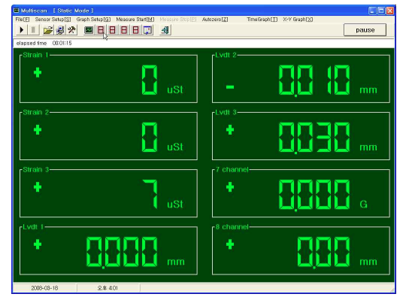Select the Lvdt 3 panel label

pos(226,112)
